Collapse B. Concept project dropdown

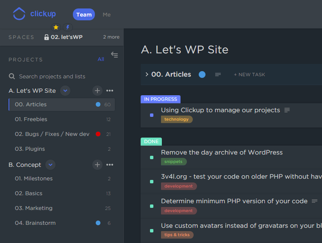pos(50,165)
